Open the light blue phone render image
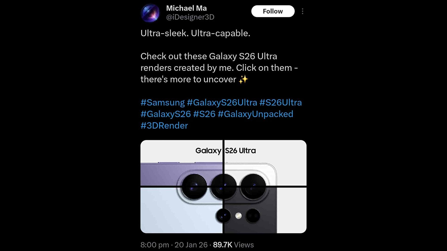 [181, 210]
